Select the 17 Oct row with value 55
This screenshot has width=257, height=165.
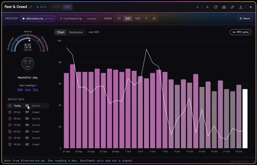coord(28,125)
